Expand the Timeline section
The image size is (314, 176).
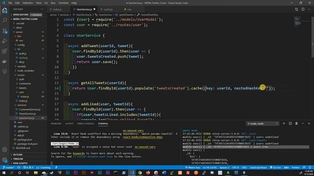(x=28, y=159)
